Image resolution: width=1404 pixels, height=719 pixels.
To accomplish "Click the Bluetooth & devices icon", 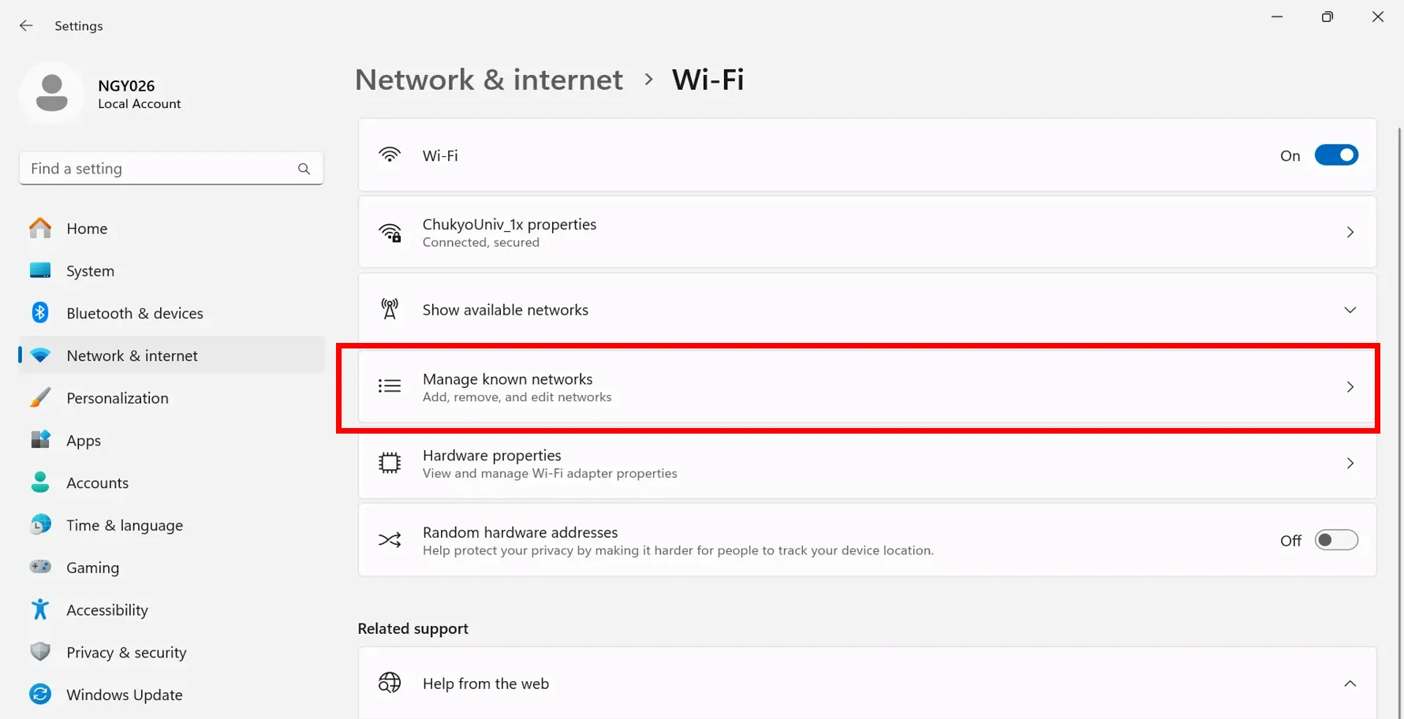I will (40, 313).
